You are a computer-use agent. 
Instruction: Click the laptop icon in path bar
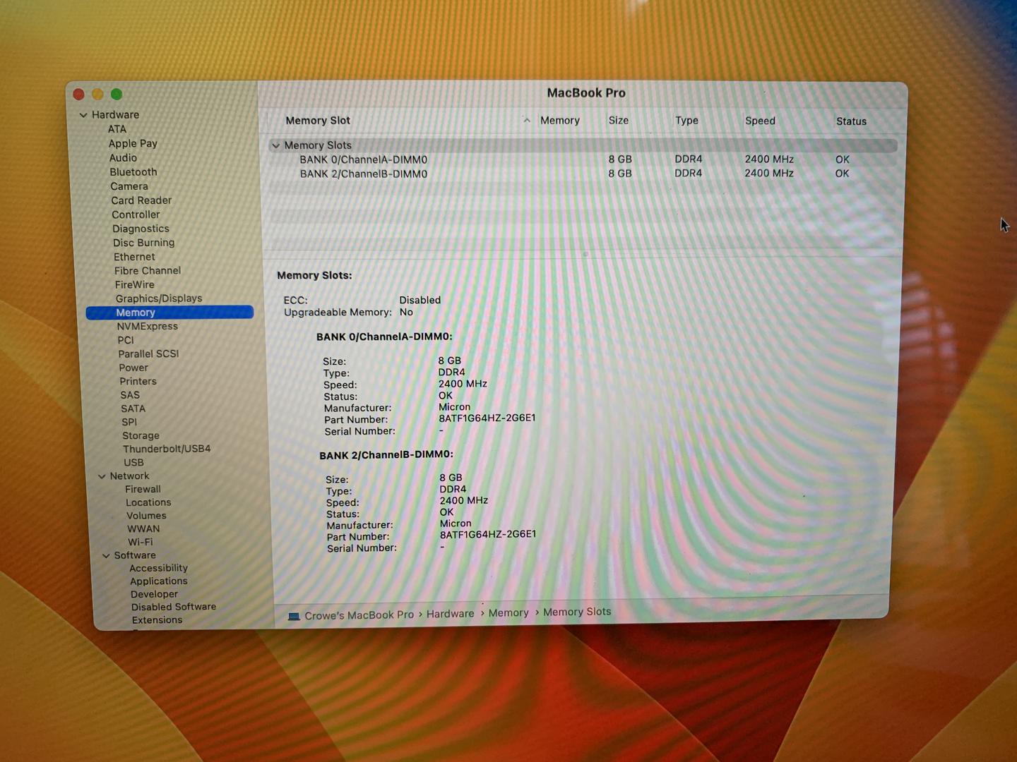tap(294, 616)
